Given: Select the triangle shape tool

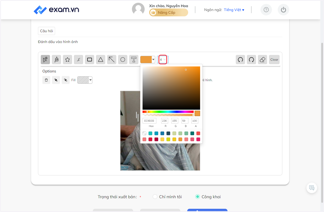Looking at the screenshot, I should (x=101, y=60).
